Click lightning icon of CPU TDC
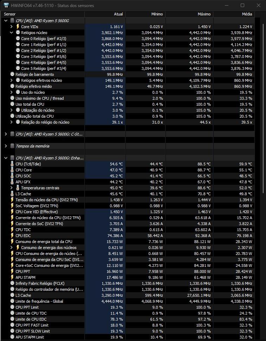This screenshot has height=341, width=266. [x=12, y=230]
